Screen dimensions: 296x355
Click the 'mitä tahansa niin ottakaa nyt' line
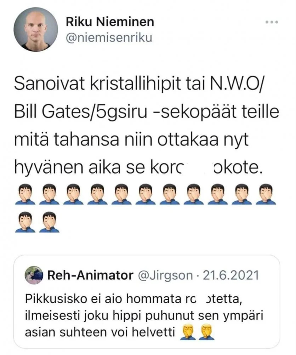(131, 140)
